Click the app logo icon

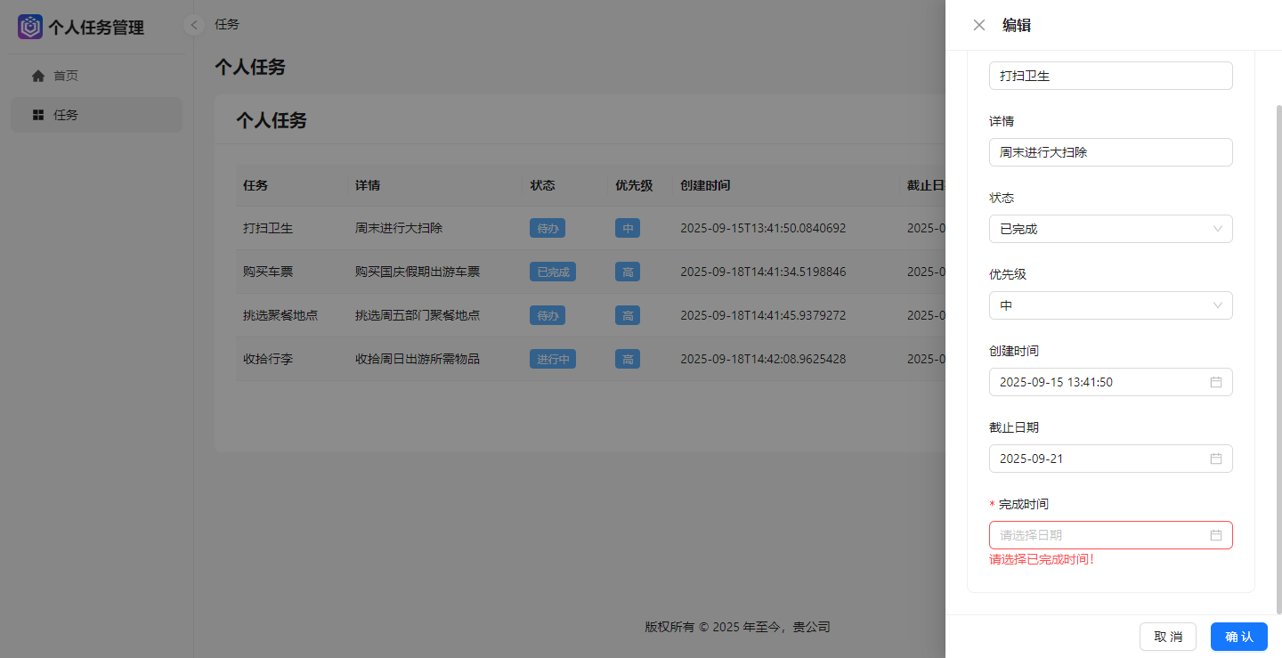(x=30, y=27)
